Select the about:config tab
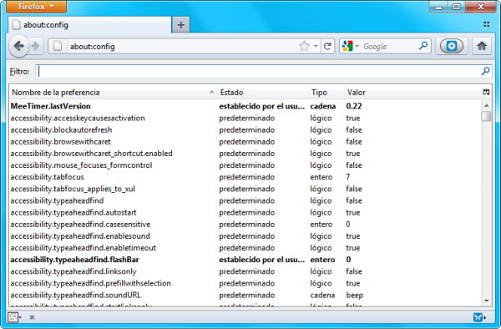The image size is (501, 329). click(x=90, y=25)
